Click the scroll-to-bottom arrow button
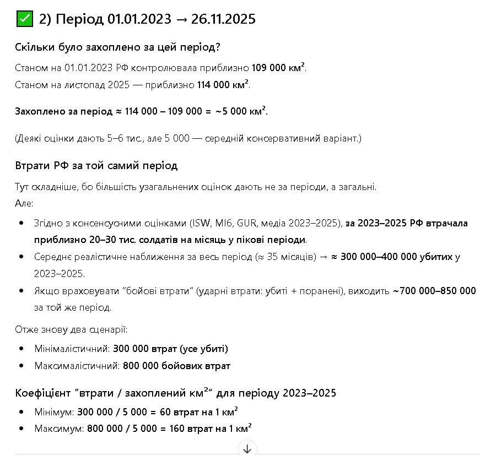 [247, 448]
